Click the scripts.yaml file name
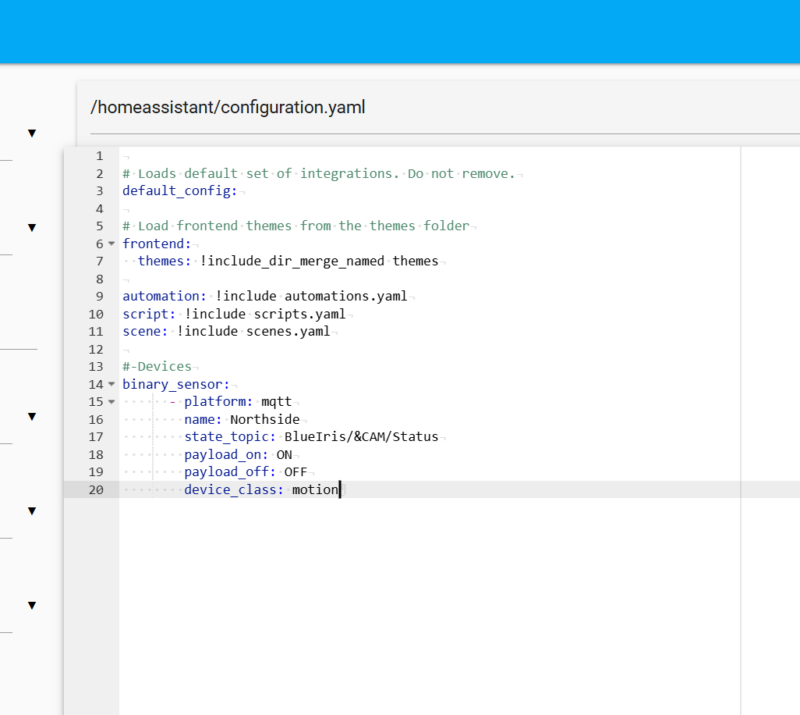Screen dimensions: 800x715 300,314
